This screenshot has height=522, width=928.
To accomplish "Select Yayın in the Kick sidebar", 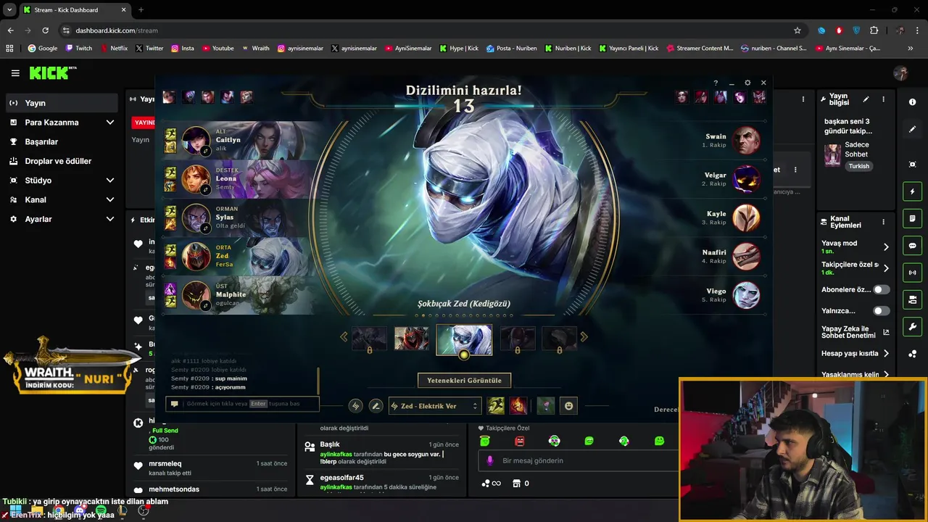I will tap(62, 103).
